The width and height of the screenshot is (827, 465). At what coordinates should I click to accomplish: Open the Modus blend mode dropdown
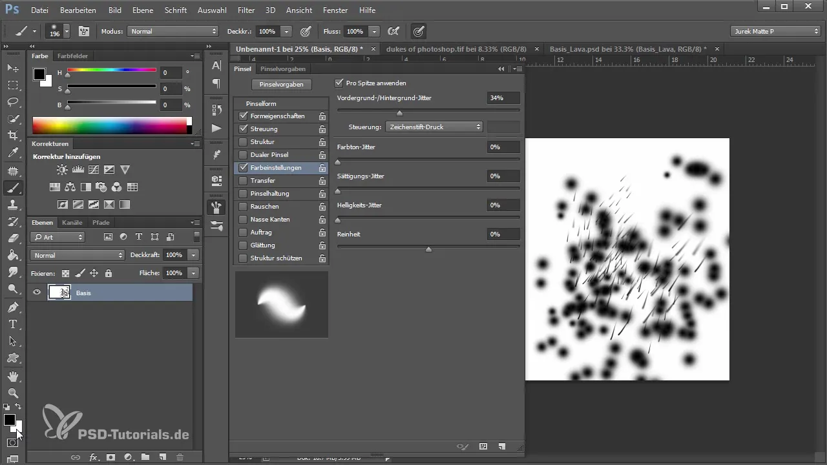click(x=173, y=31)
